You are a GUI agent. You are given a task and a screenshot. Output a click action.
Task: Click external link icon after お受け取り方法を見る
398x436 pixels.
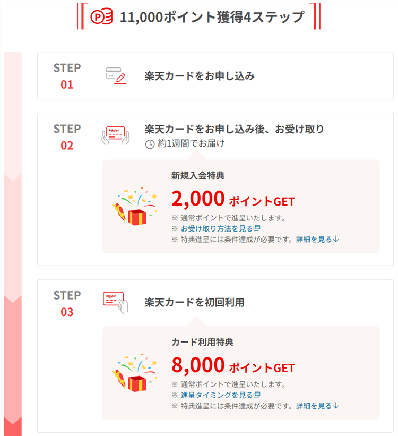(257, 228)
